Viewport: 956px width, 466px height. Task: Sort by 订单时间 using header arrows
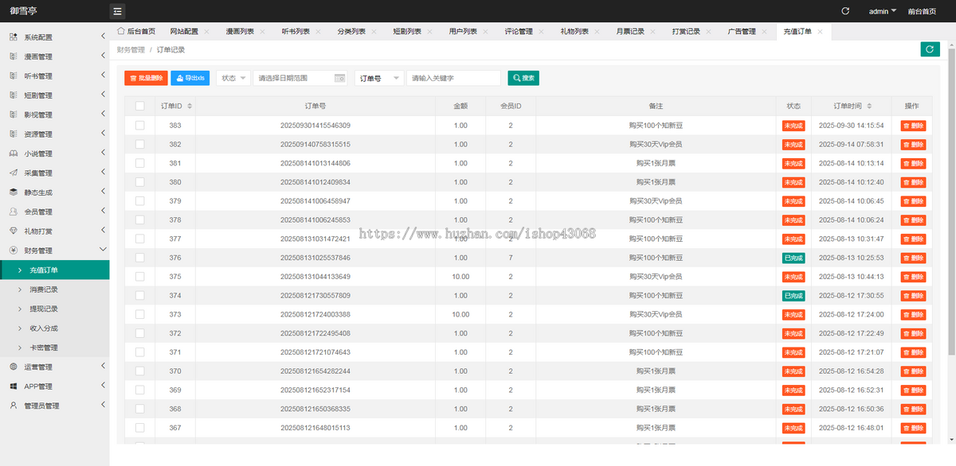869,106
